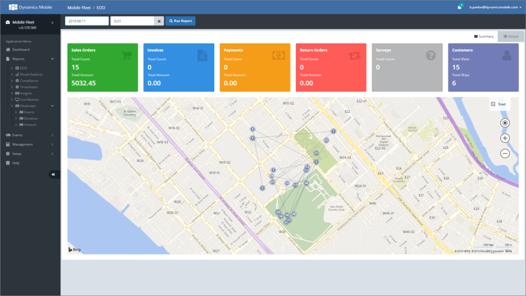Image resolution: width=526 pixels, height=296 pixels.
Task: Switch to the Details tab
Action: click(511, 36)
